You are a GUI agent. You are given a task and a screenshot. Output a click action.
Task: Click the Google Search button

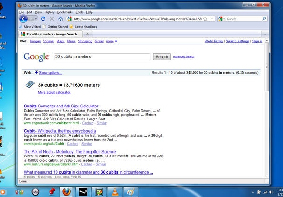tap(162, 57)
